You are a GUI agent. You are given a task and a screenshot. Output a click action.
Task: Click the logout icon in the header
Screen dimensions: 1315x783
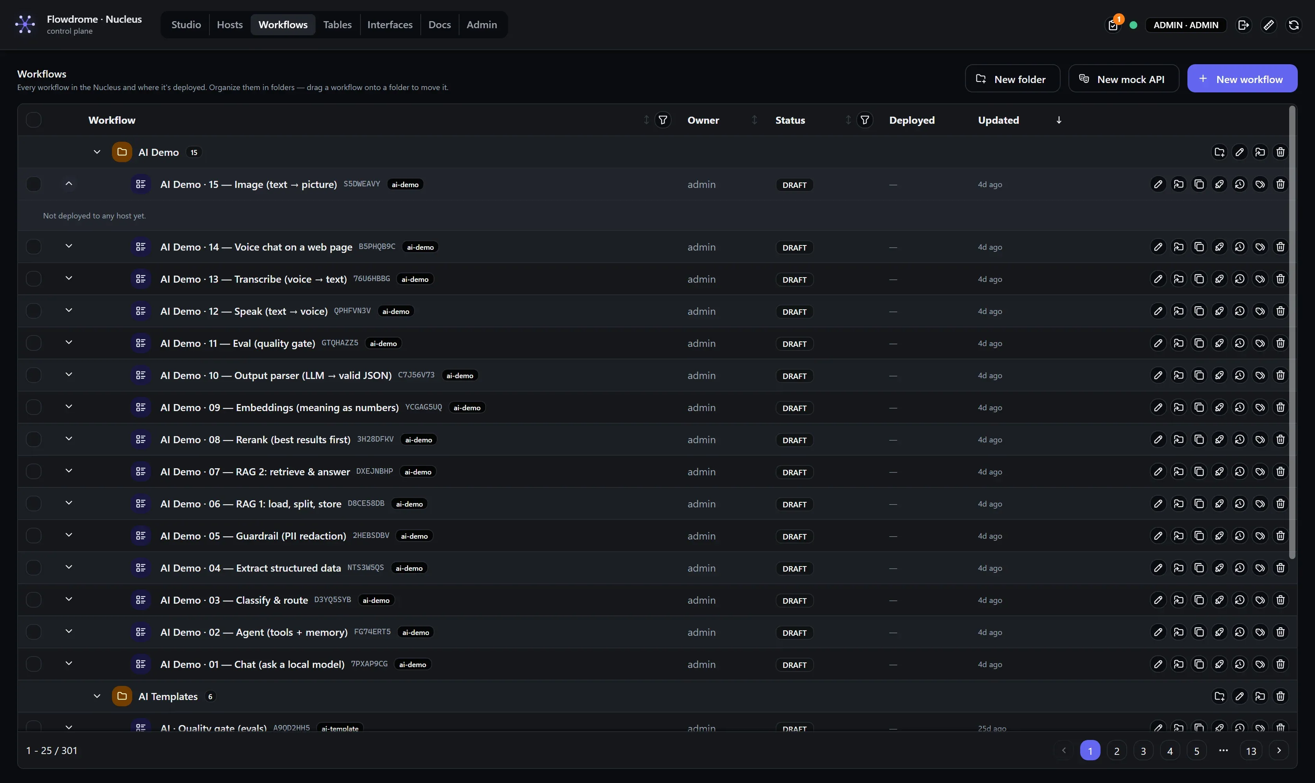(x=1243, y=25)
